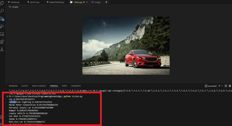
Task: Open the Explorer view in activity bar
Action: pyautogui.click(x=2, y=3)
